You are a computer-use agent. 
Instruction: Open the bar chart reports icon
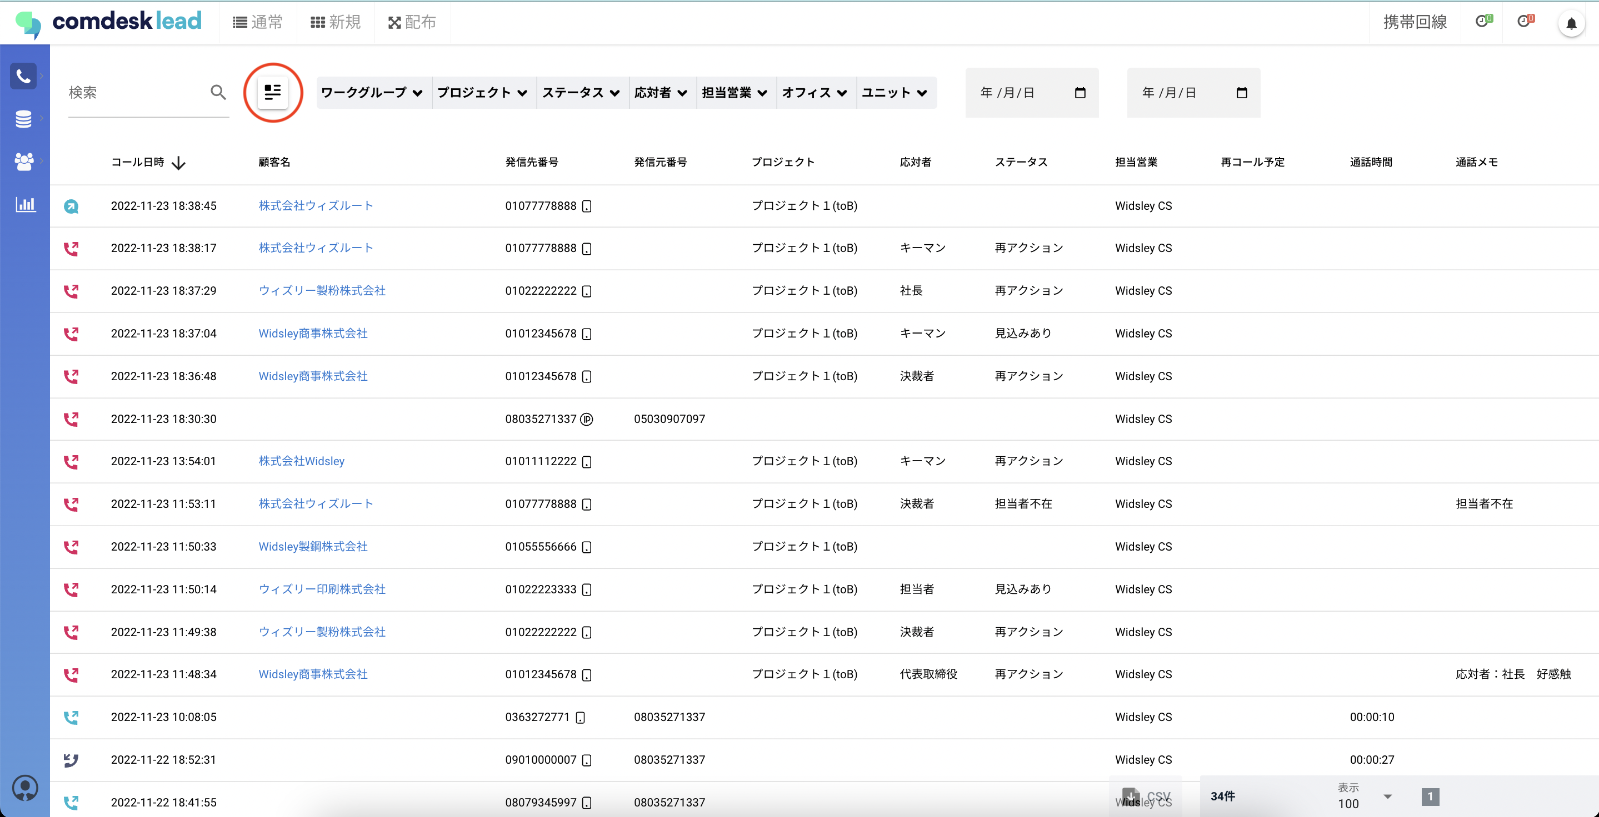pos(25,204)
